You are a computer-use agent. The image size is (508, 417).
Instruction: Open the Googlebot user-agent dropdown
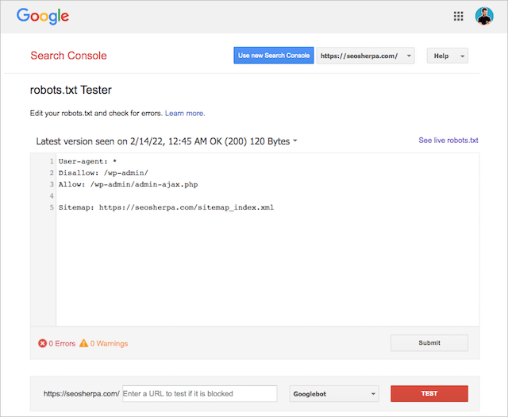334,394
